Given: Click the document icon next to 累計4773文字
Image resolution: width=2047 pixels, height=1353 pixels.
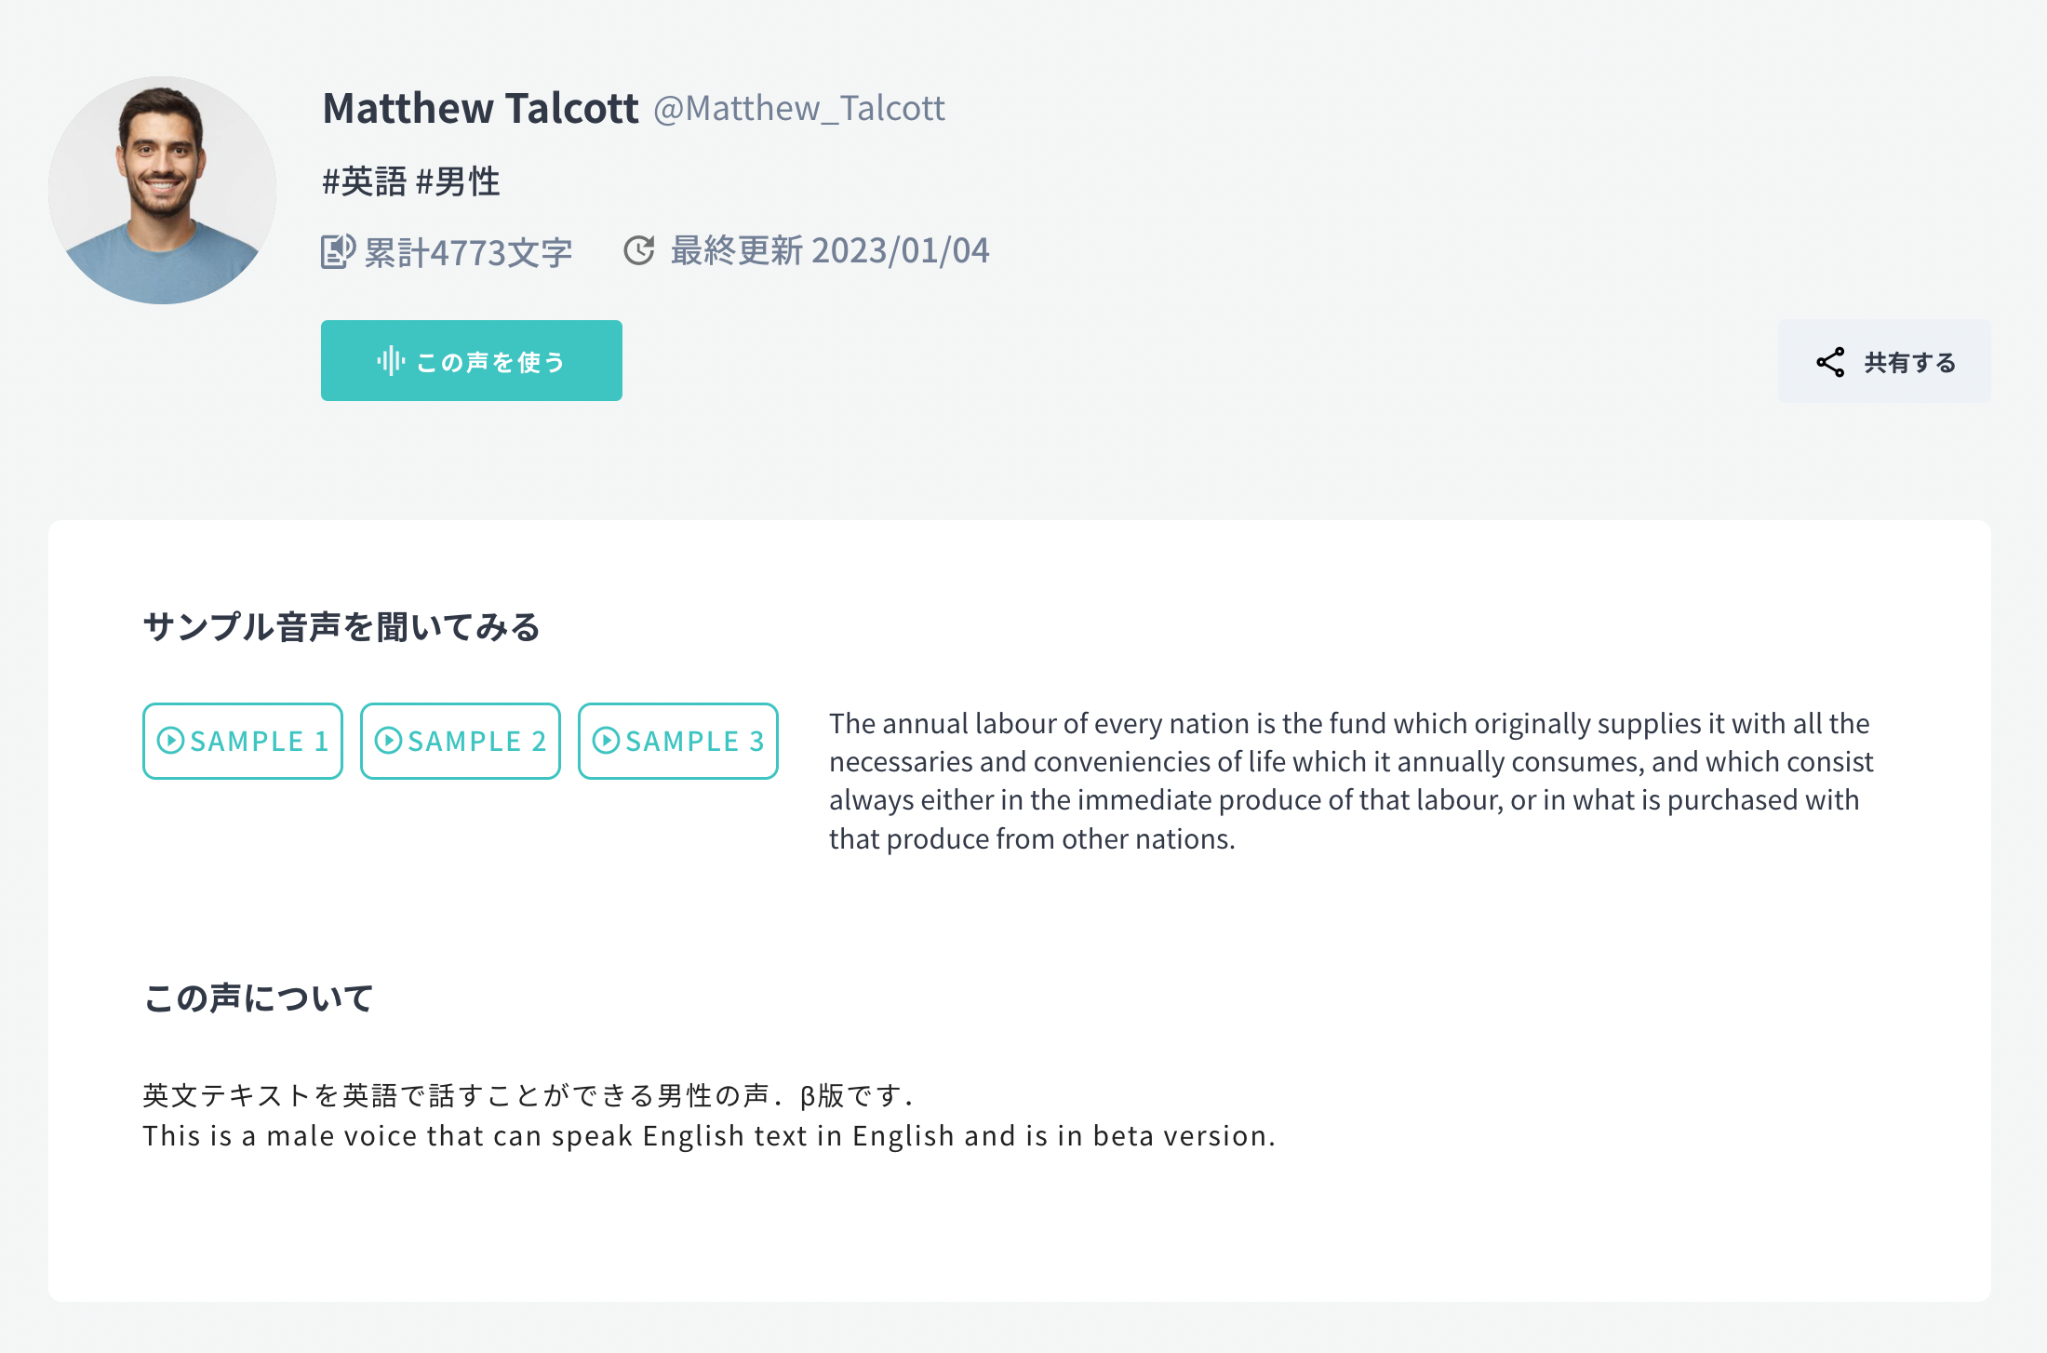Looking at the screenshot, I should click(x=338, y=251).
